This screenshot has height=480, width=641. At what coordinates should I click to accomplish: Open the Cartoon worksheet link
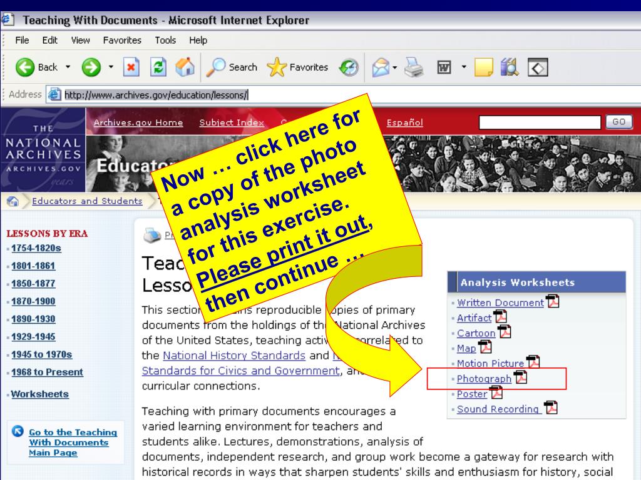(476, 334)
